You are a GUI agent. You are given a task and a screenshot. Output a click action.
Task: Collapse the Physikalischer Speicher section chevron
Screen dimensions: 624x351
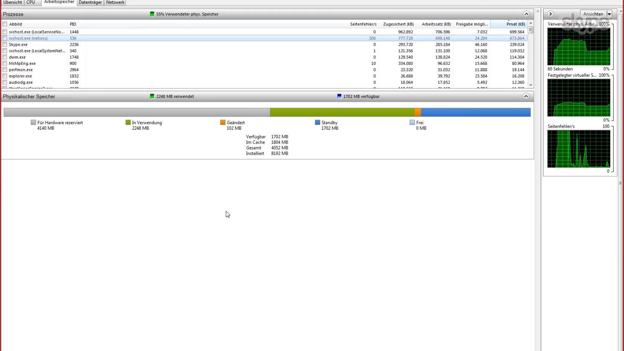click(526, 96)
